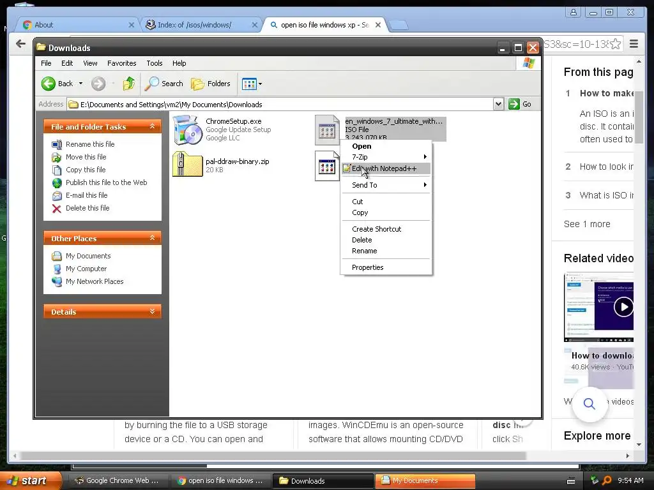
Task: Open the Views dropdown button
Action: 252,84
